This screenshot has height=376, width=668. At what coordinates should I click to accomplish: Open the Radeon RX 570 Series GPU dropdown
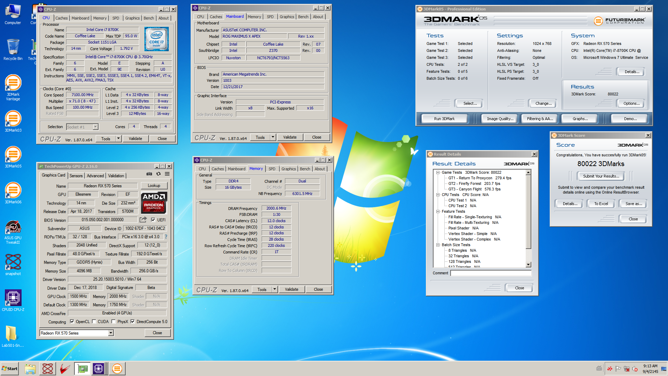click(x=111, y=333)
